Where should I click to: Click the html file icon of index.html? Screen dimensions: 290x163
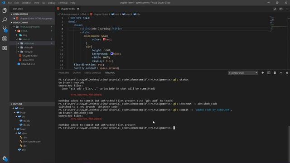click(x=20, y=60)
